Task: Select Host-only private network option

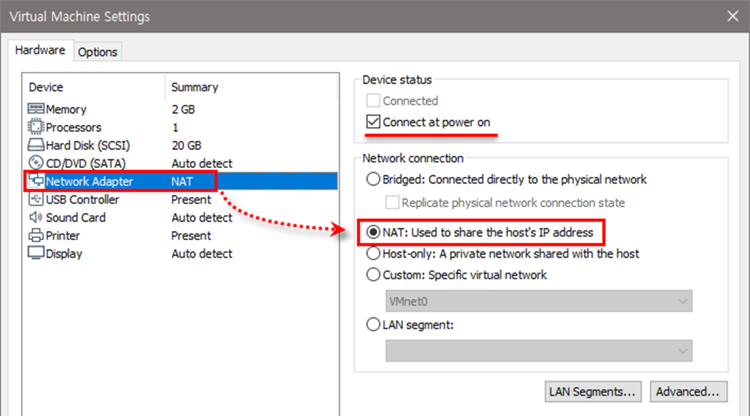Action: pos(373,254)
